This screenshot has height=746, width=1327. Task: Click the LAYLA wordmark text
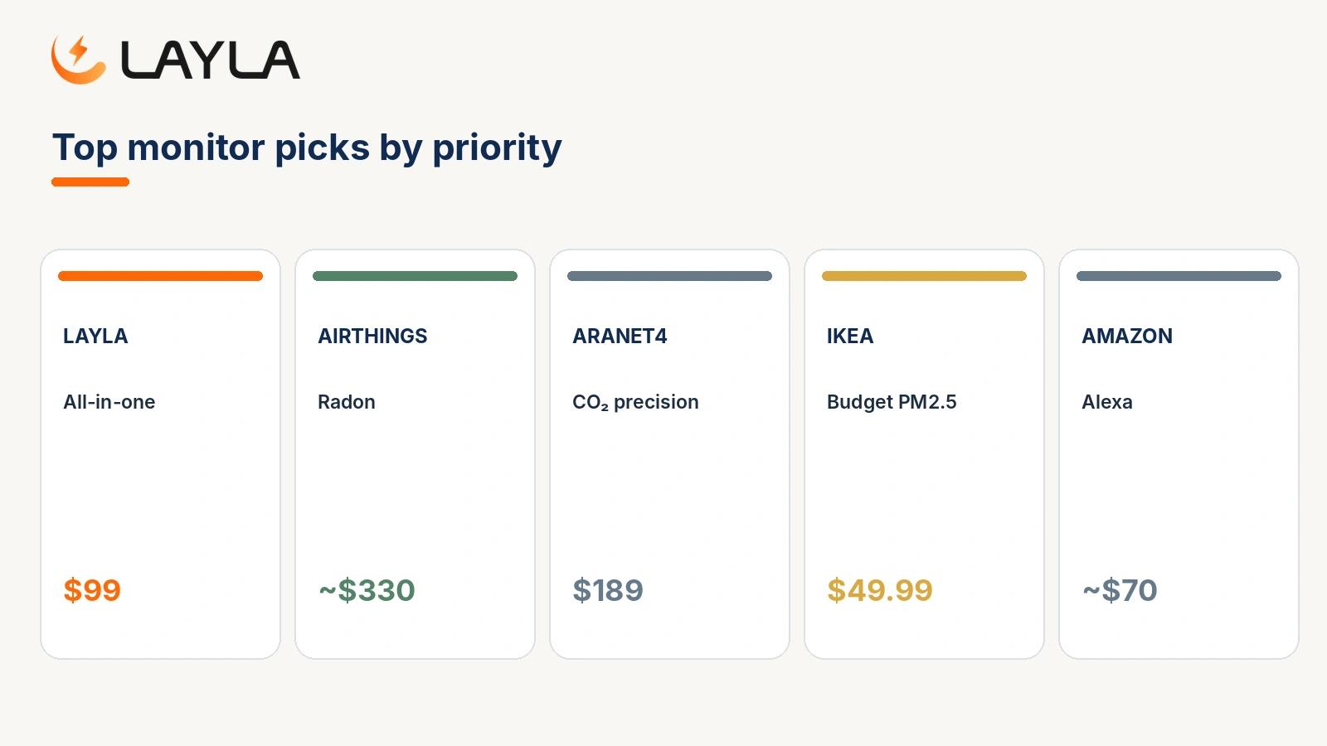211,61
